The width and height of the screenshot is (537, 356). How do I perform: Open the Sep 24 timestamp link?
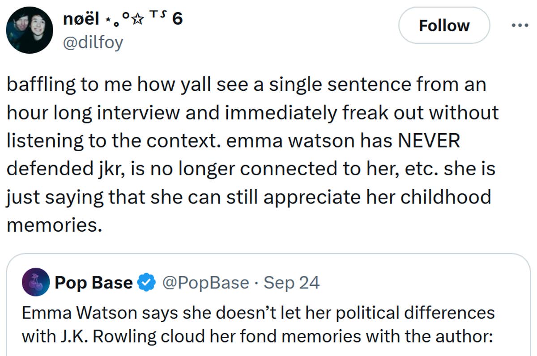click(x=291, y=283)
